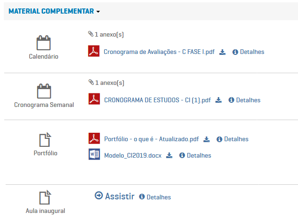The height and width of the screenshot is (220, 298).
Task: Open Modelo_CI2019.docx link
Action: [132, 155]
